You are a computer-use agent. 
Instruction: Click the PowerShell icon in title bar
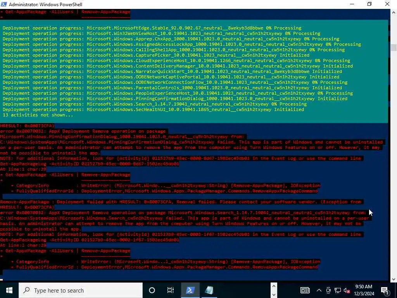click(4, 4)
